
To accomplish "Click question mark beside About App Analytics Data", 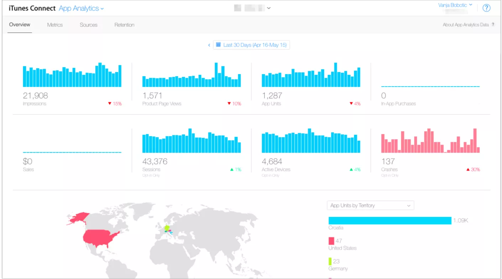I will pos(493,25).
